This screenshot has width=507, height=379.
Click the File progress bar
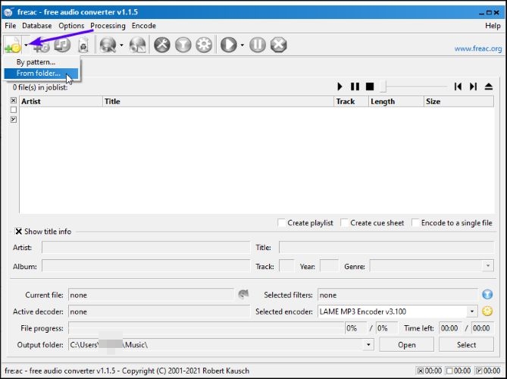point(206,328)
